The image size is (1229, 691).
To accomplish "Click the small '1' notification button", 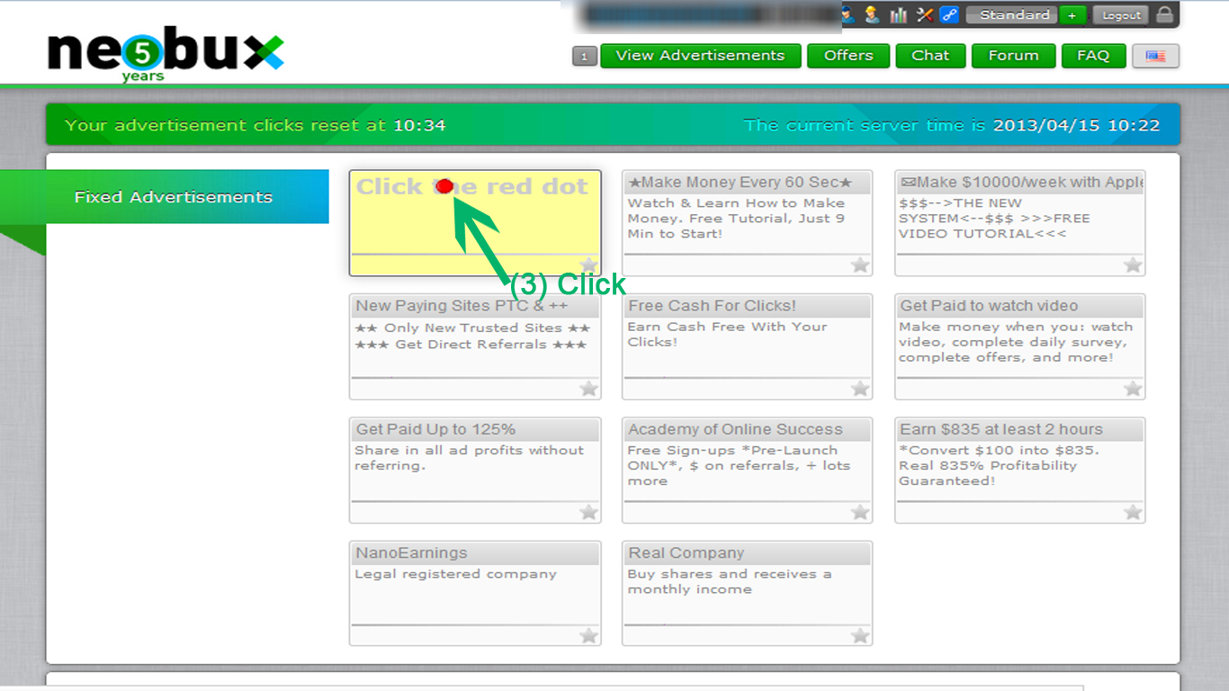I will pos(584,57).
